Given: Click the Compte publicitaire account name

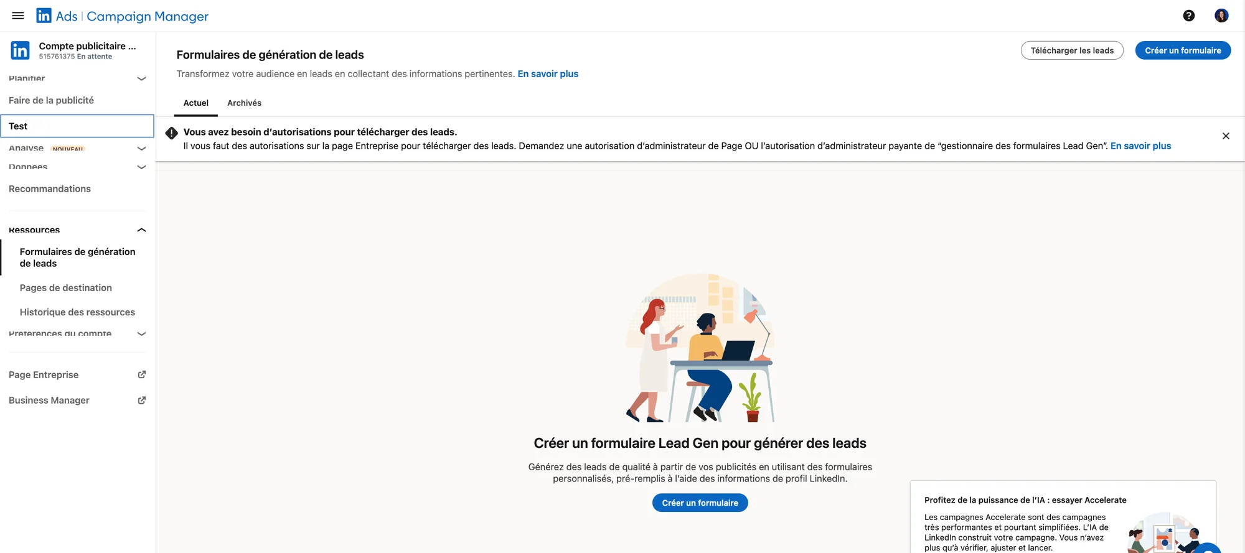Looking at the screenshot, I should pyautogui.click(x=87, y=46).
